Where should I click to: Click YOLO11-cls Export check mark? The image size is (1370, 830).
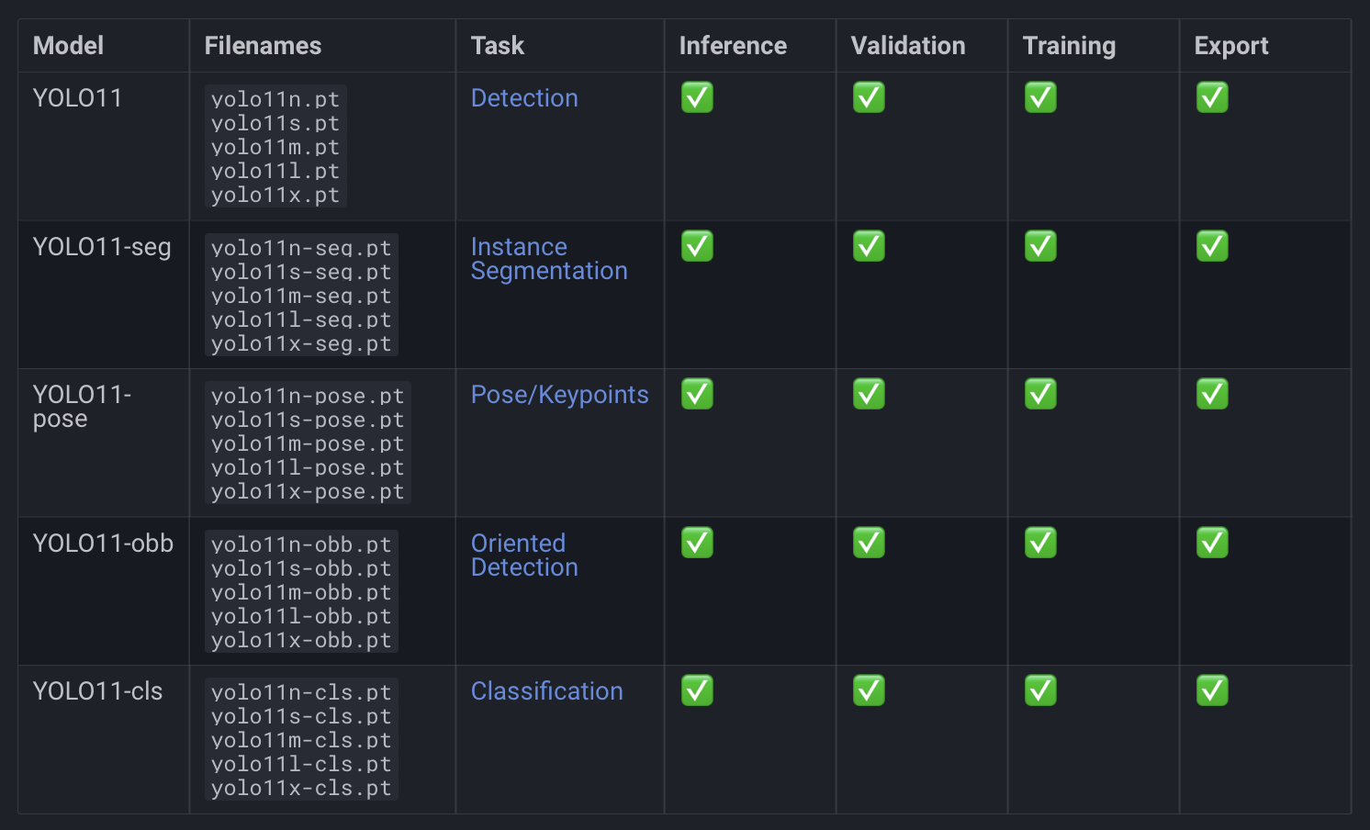click(x=1212, y=690)
